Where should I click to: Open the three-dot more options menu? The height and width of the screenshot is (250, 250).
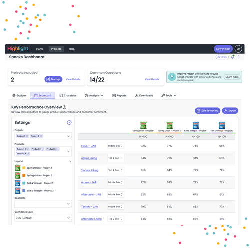(238, 57)
